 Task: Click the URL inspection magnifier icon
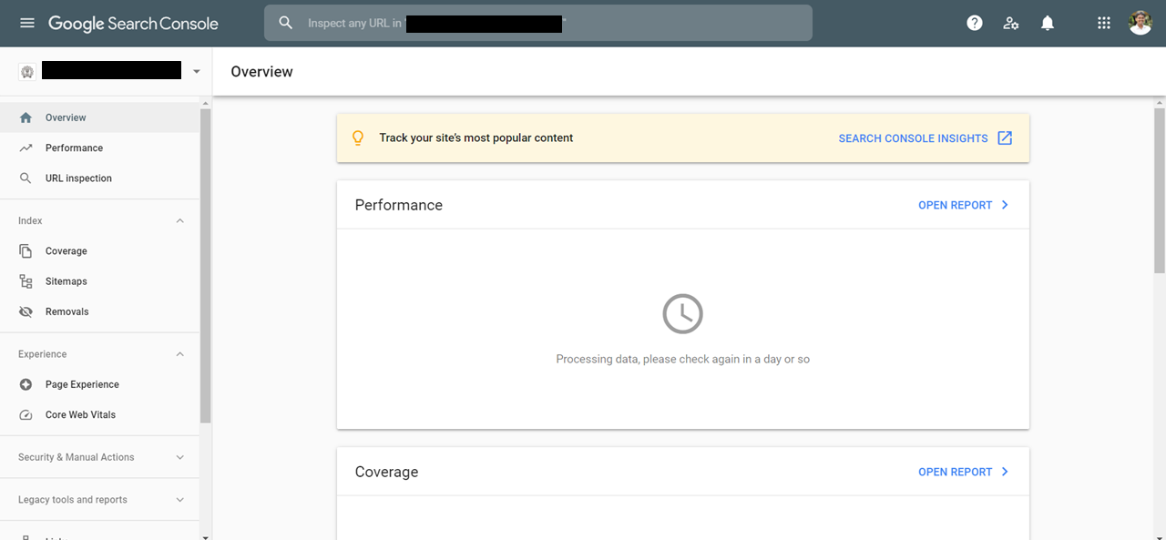(x=26, y=178)
